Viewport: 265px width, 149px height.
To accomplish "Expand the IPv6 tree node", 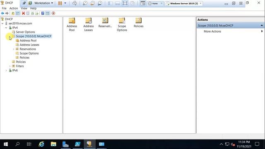I will (x=6, y=70).
